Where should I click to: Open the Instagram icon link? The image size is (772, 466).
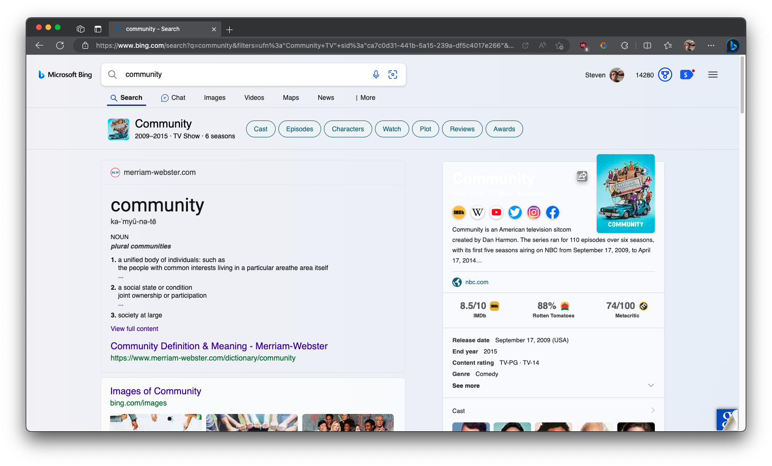tap(534, 212)
